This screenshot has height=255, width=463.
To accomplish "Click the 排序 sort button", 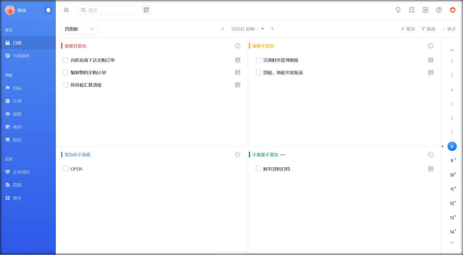I will coord(408,29).
